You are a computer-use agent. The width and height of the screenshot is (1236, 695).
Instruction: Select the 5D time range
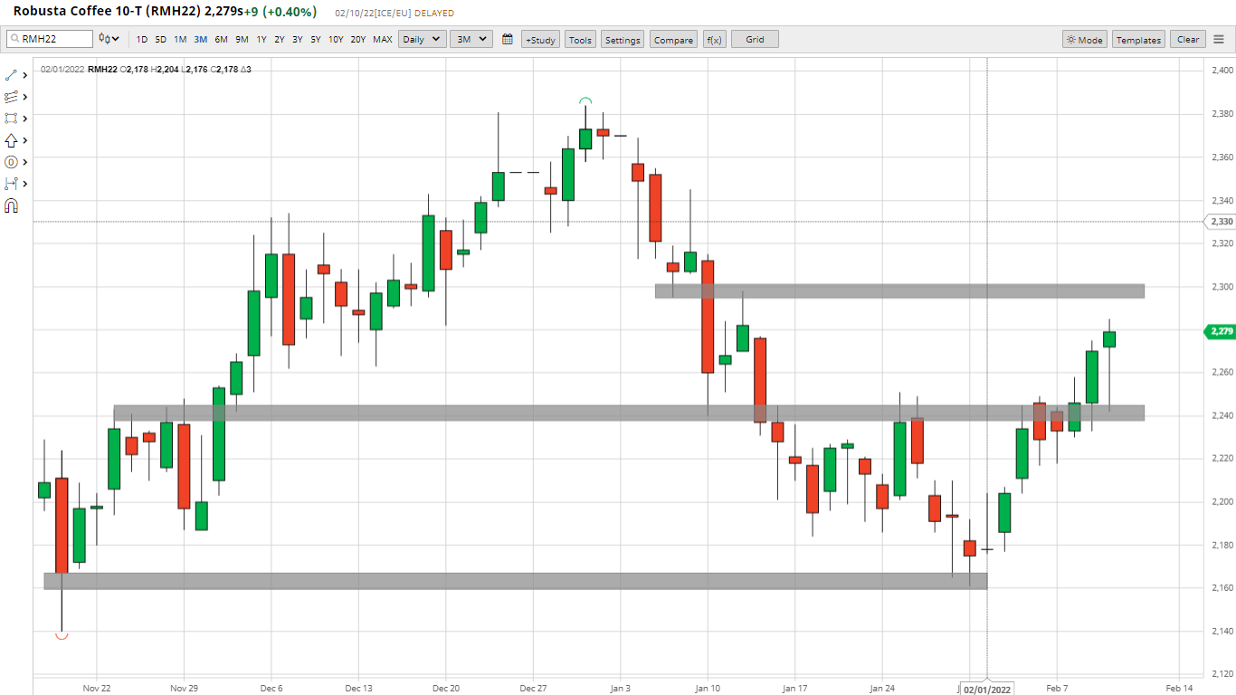point(160,40)
